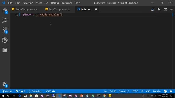Click the taskbar clock and date
Viewport: 175px width, 98px height.
tap(165, 96)
